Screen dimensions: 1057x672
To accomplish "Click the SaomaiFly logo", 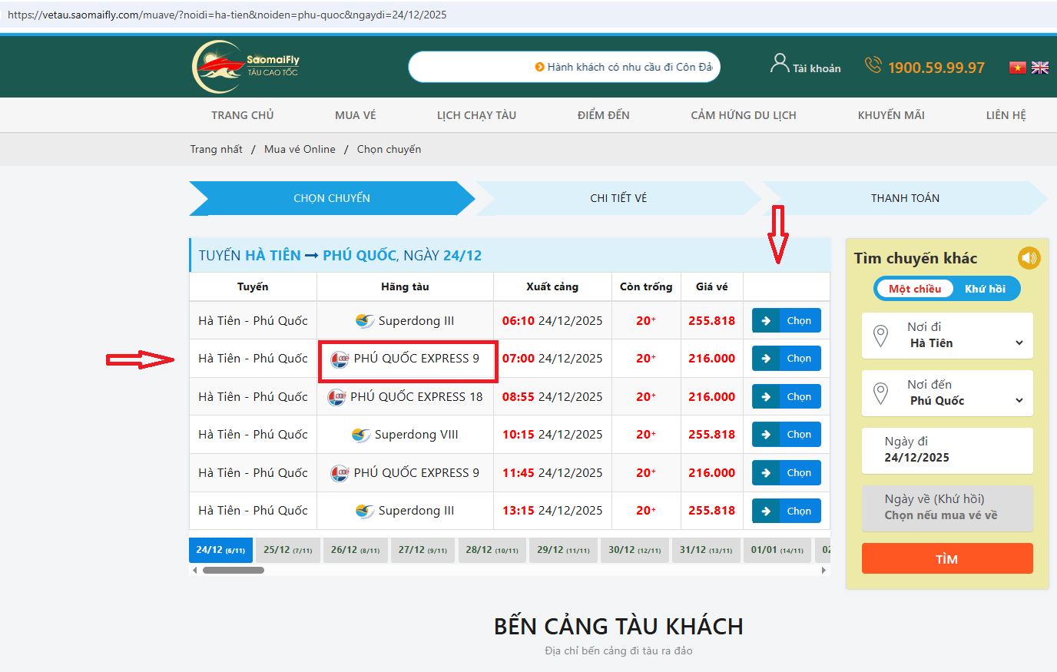I will [245, 67].
